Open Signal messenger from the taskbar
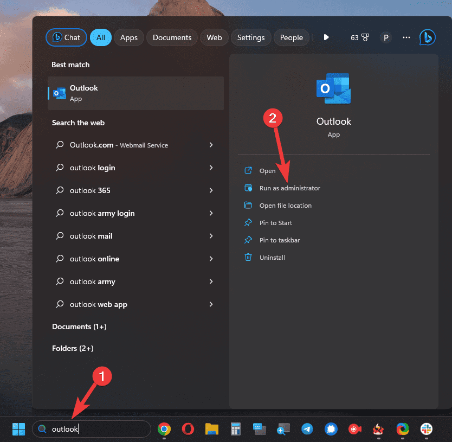Viewport: 452px width, 442px height. (331, 429)
